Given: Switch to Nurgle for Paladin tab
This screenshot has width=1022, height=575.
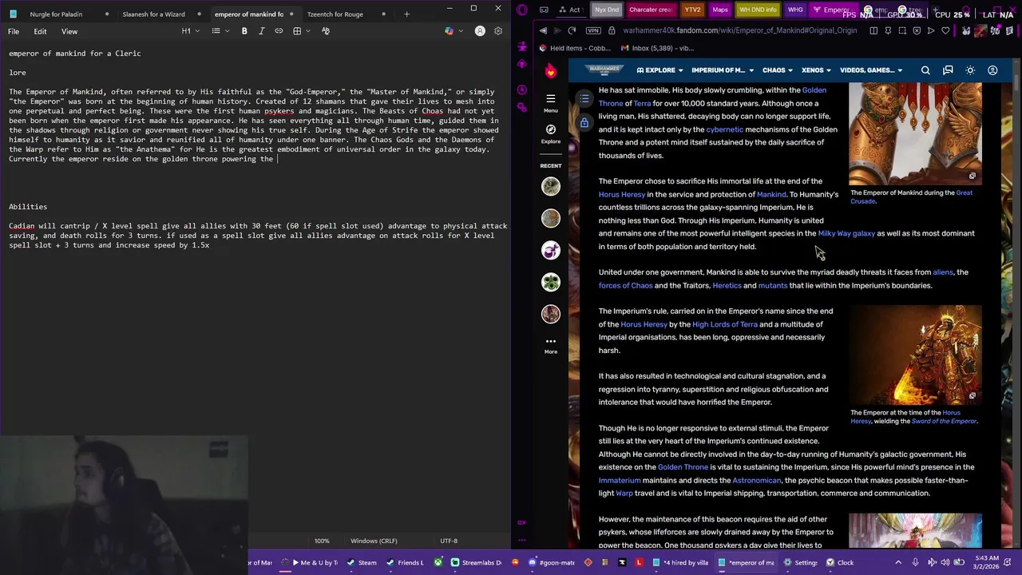Looking at the screenshot, I should point(56,14).
